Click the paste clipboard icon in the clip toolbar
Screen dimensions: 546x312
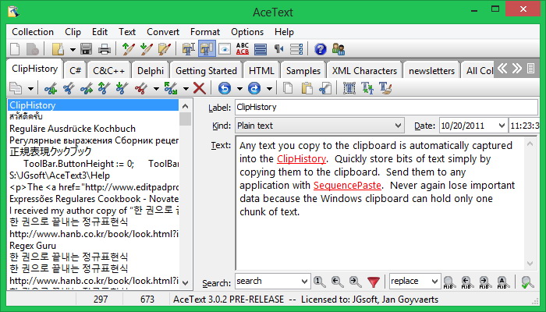click(x=307, y=88)
